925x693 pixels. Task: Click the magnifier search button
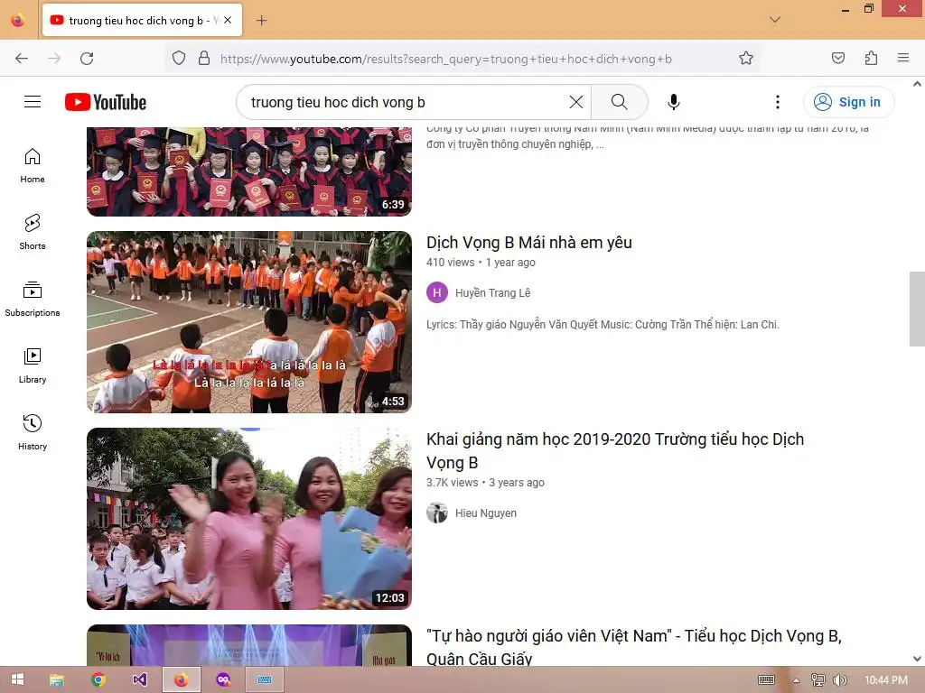[x=620, y=102]
